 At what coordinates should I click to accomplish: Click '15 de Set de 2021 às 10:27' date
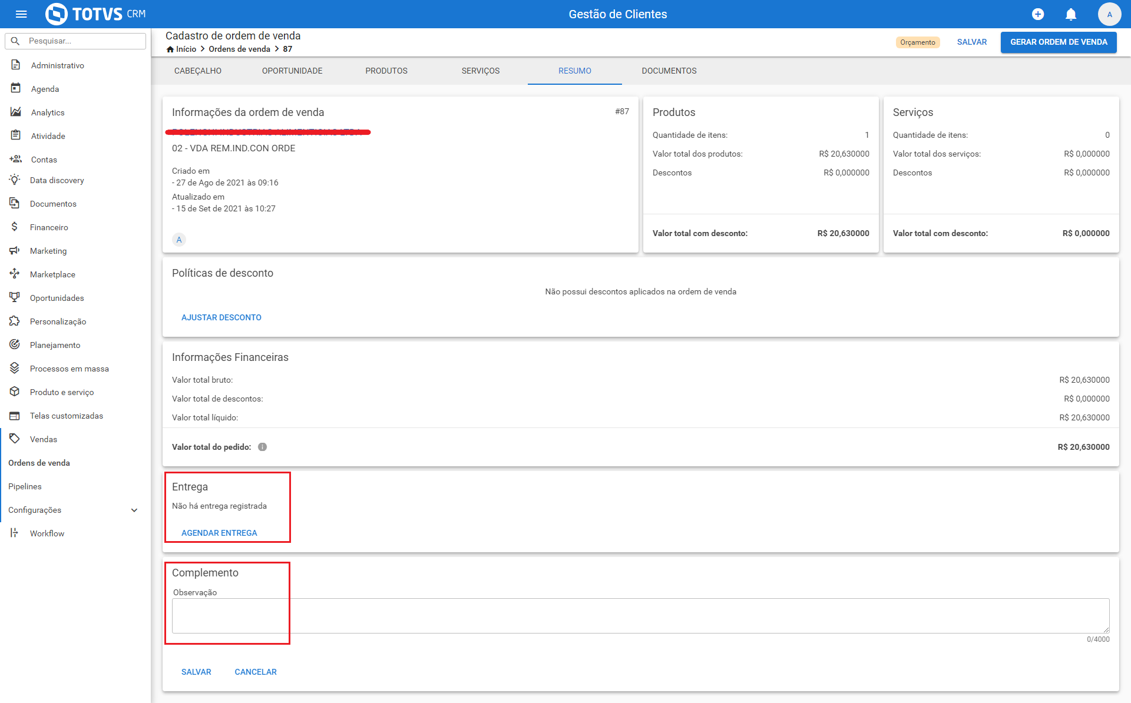(x=226, y=208)
